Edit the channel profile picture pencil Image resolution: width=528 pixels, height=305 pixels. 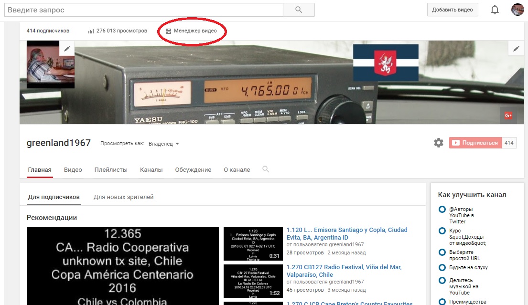67,48
